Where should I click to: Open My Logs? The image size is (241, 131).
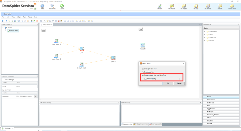[x=196, y=6]
